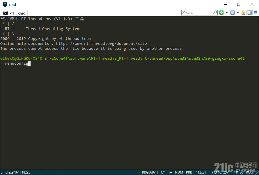Maximize the cmd window
259x175 pixels.
[x=239, y=4]
